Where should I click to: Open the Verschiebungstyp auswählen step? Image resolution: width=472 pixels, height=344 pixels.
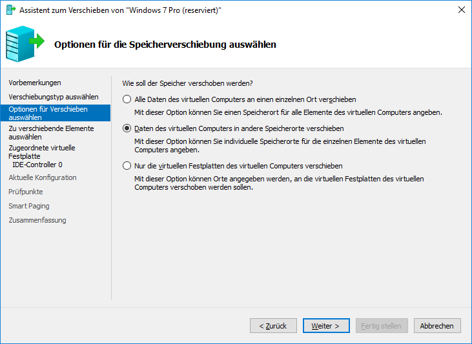click(54, 97)
